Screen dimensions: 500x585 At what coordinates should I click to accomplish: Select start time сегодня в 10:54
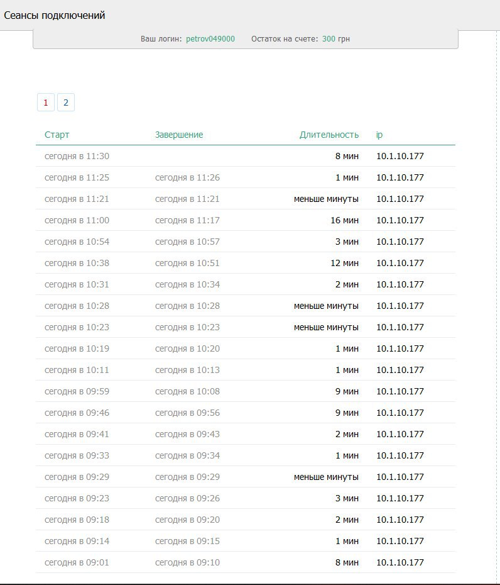[x=77, y=242]
